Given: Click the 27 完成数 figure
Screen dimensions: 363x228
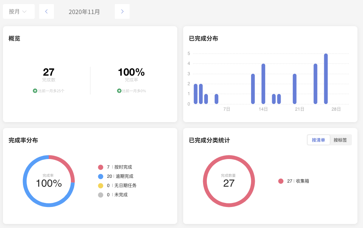Looking at the screenshot, I should (49, 72).
